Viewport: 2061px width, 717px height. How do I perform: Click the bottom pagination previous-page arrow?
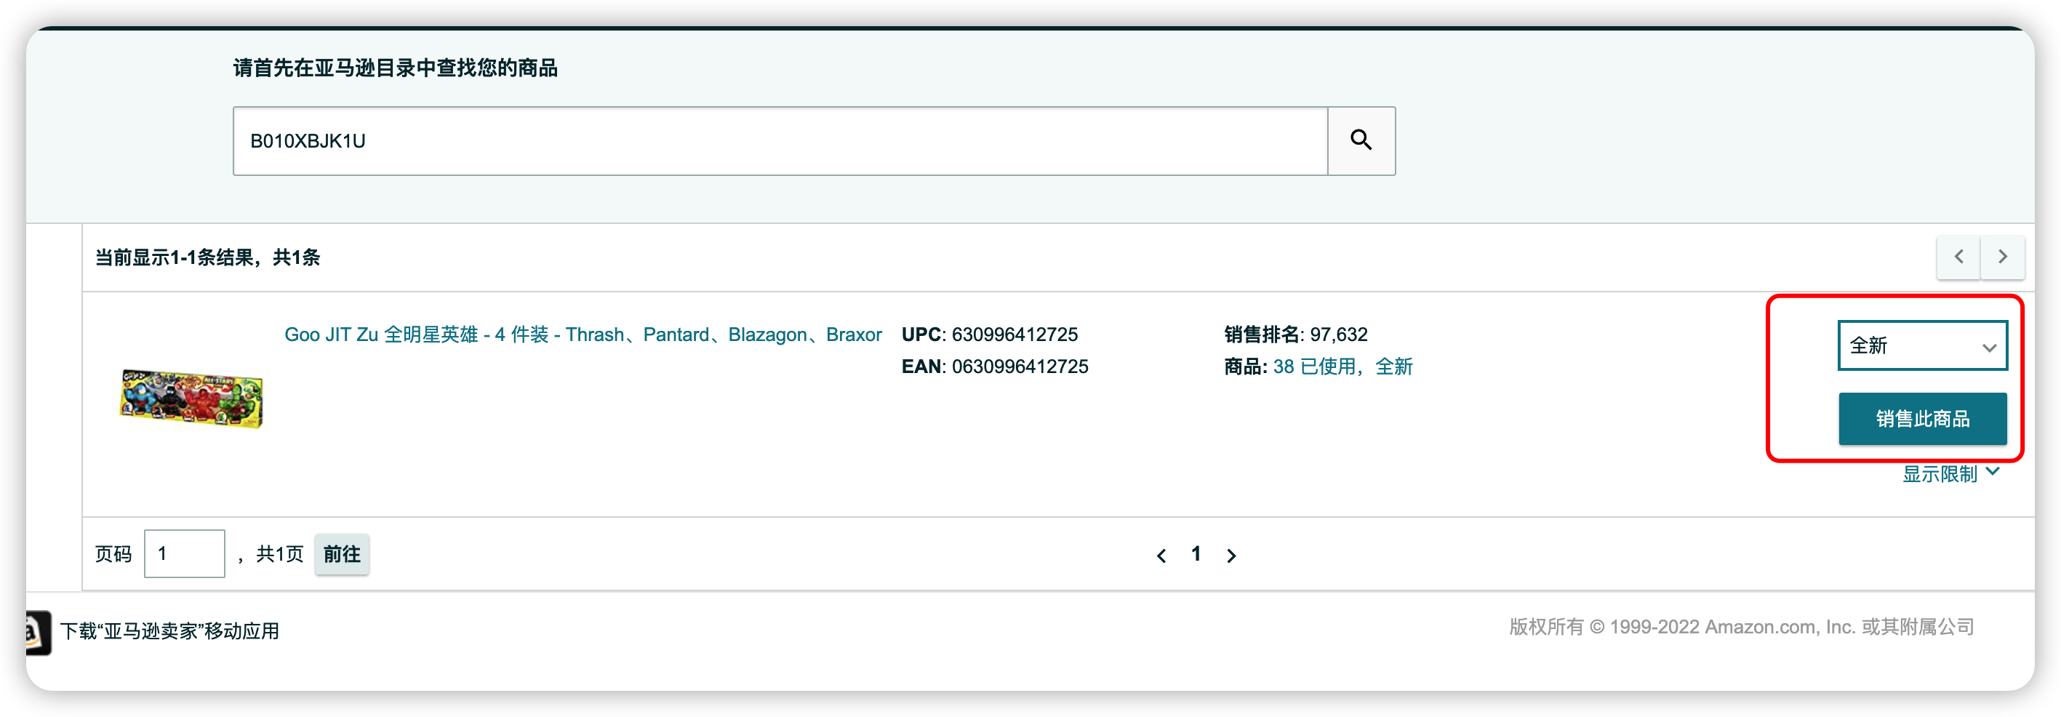pos(1161,555)
